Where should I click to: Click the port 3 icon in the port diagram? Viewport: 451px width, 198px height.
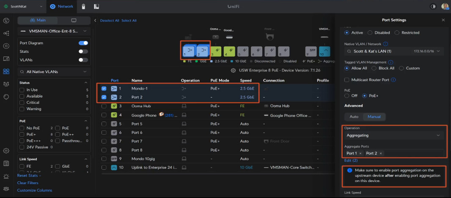tap(216, 52)
